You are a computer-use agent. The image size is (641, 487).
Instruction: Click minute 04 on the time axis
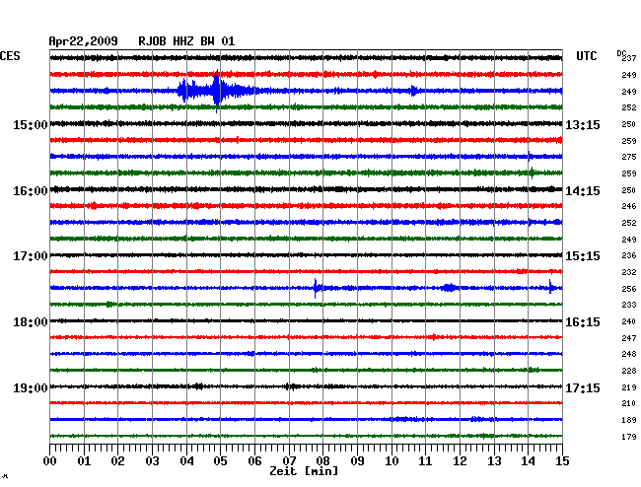[x=186, y=461]
